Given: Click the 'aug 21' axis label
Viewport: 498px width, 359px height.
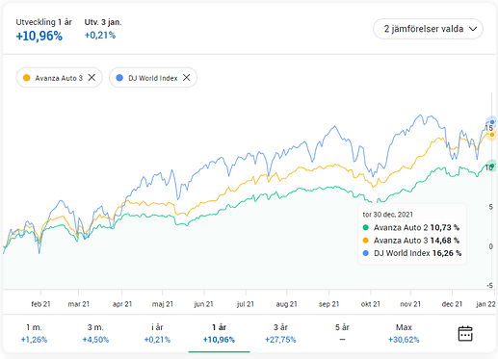Looking at the screenshot, I should pos(287,304).
